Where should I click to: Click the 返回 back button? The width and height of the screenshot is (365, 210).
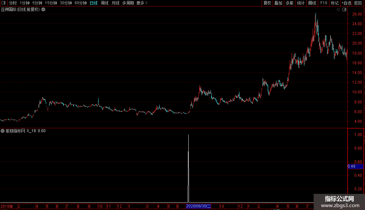[x=358, y=3]
